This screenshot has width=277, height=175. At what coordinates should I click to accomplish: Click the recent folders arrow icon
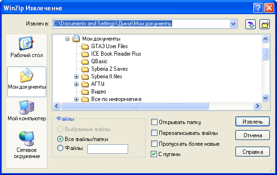coord(251,24)
